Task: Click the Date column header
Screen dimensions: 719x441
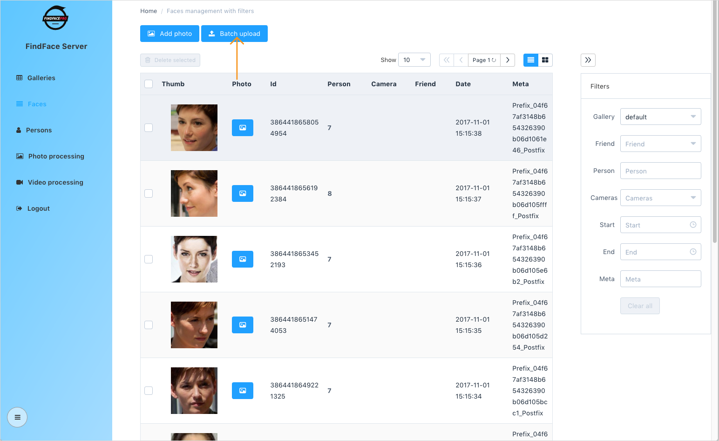Action: (463, 84)
